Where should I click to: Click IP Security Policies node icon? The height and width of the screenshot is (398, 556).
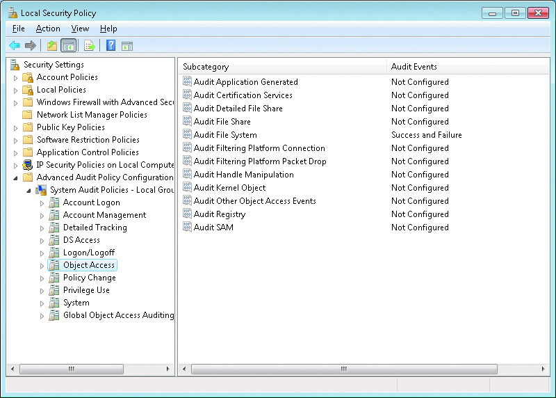pos(28,165)
